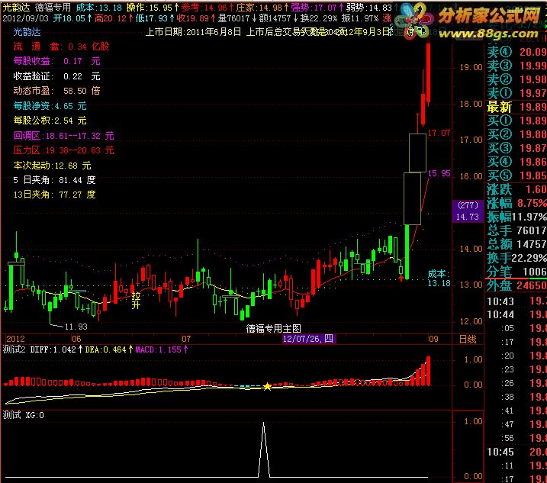Click the 买③ 19.87 order row
The image size is (547, 483).
516,148
